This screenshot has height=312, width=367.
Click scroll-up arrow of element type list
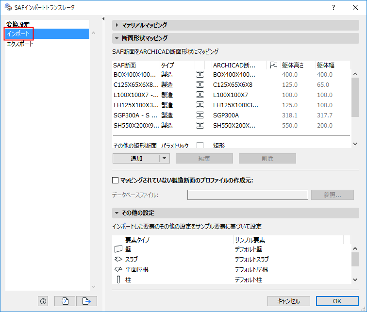click(355, 248)
